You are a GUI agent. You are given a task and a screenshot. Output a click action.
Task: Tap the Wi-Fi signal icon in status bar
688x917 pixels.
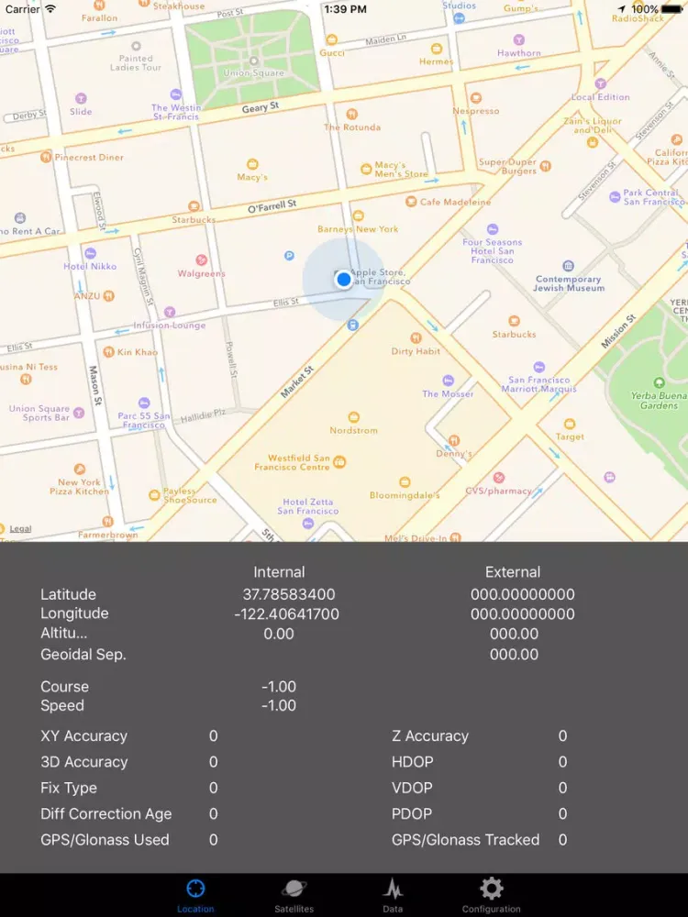tap(50, 9)
